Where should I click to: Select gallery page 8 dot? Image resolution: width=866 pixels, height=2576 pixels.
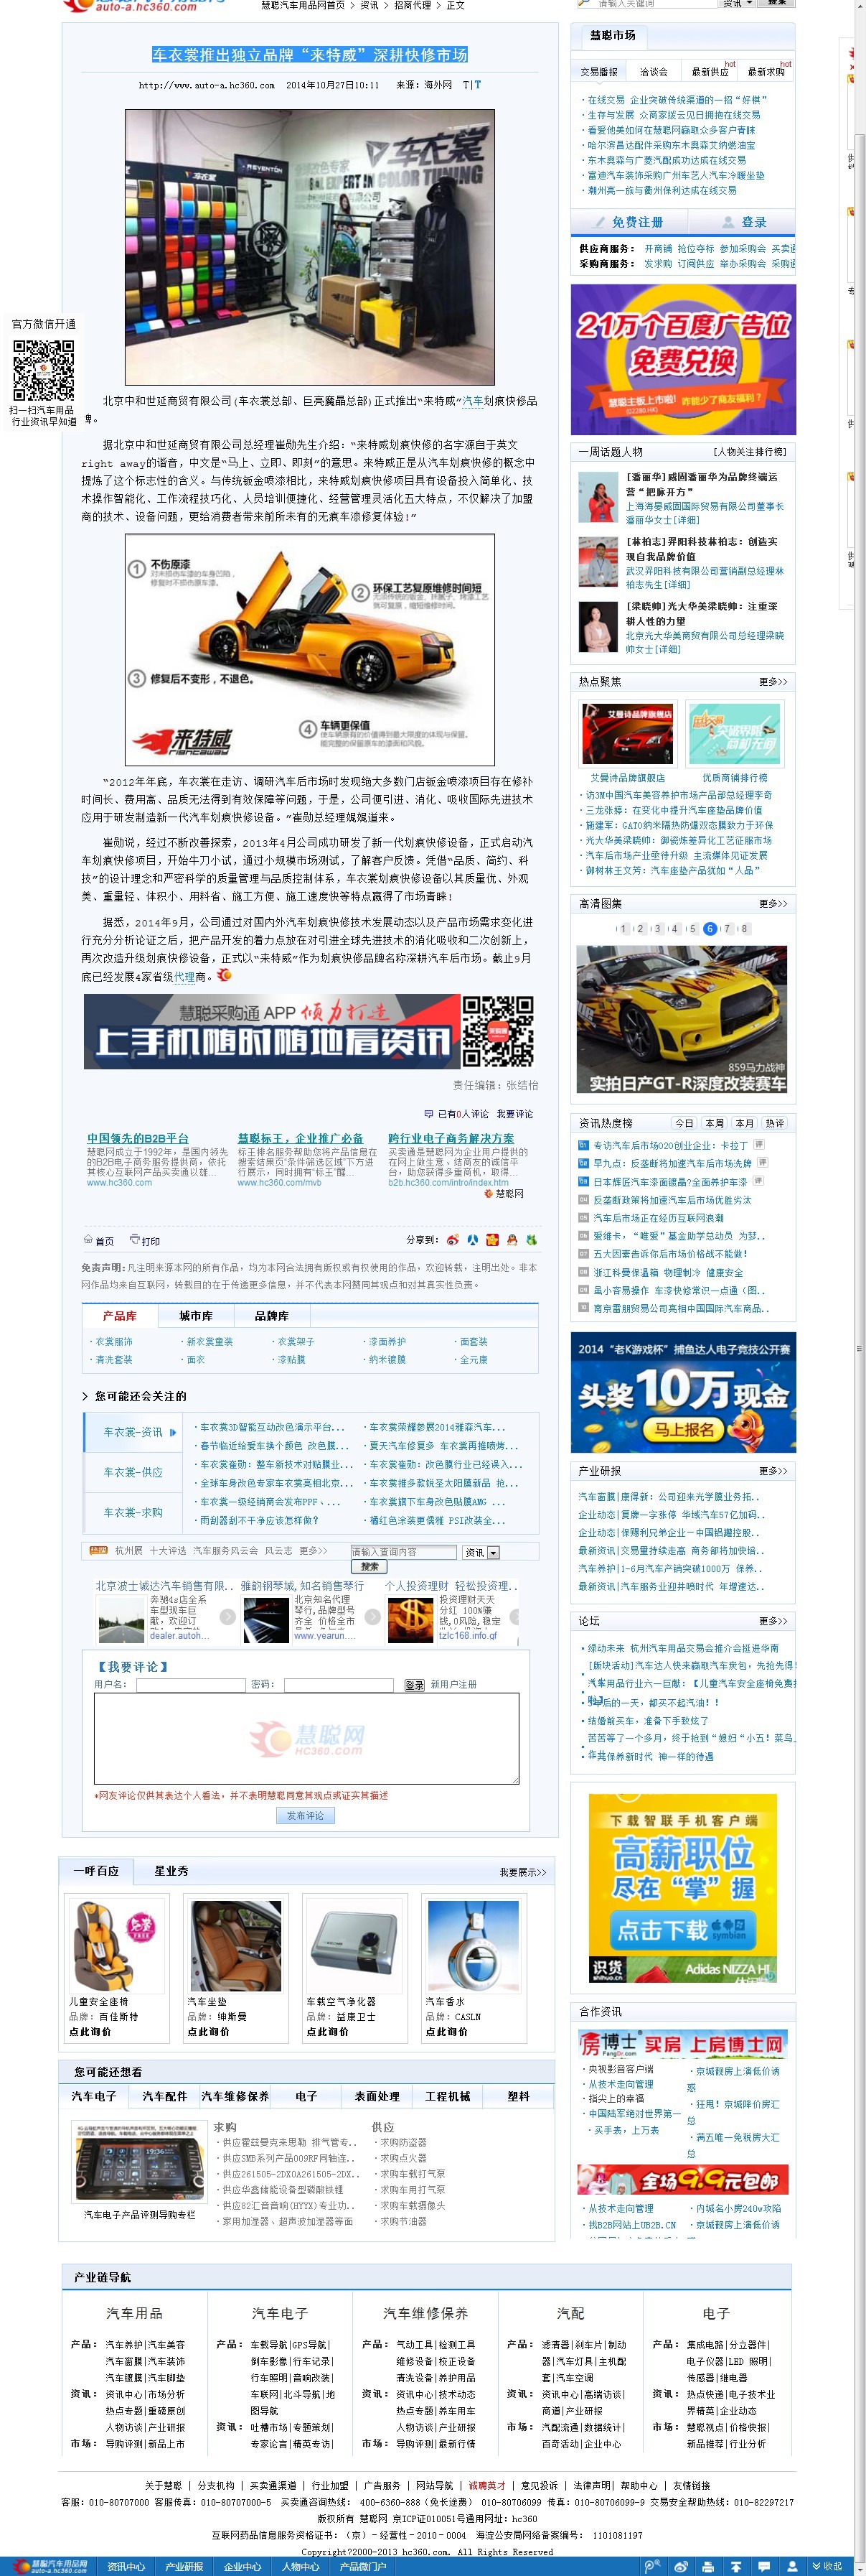744,928
